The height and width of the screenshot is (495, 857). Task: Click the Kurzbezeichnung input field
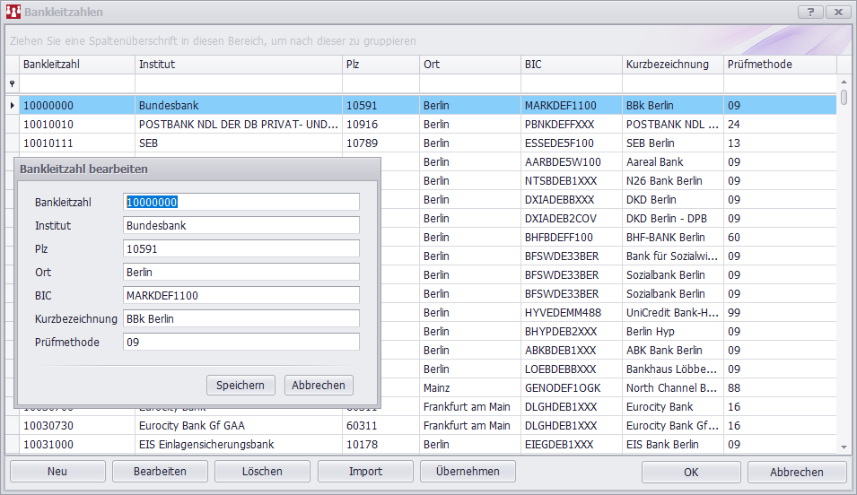[x=240, y=318]
